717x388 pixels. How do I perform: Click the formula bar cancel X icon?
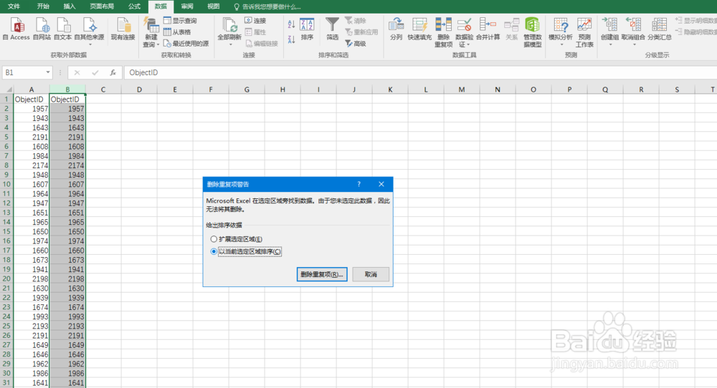77,72
